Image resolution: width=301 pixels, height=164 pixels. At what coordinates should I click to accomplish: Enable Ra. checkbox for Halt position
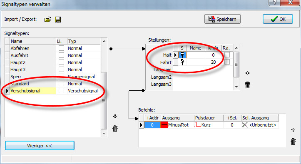click(x=227, y=55)
